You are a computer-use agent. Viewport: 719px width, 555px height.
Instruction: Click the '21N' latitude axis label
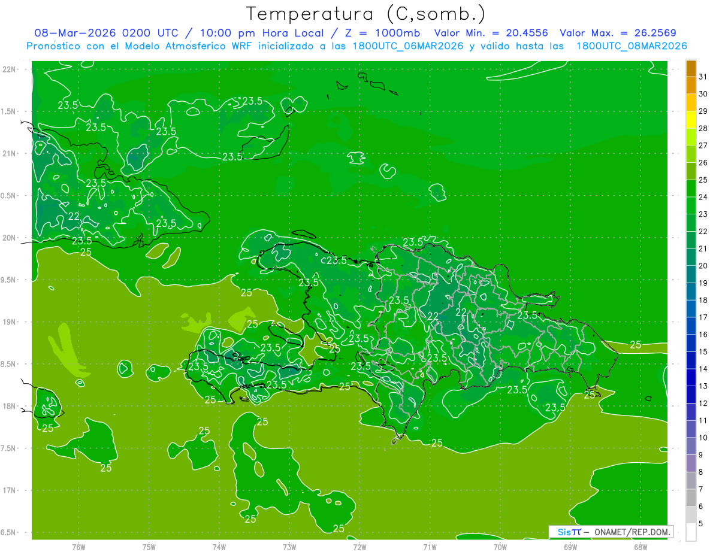10,153
